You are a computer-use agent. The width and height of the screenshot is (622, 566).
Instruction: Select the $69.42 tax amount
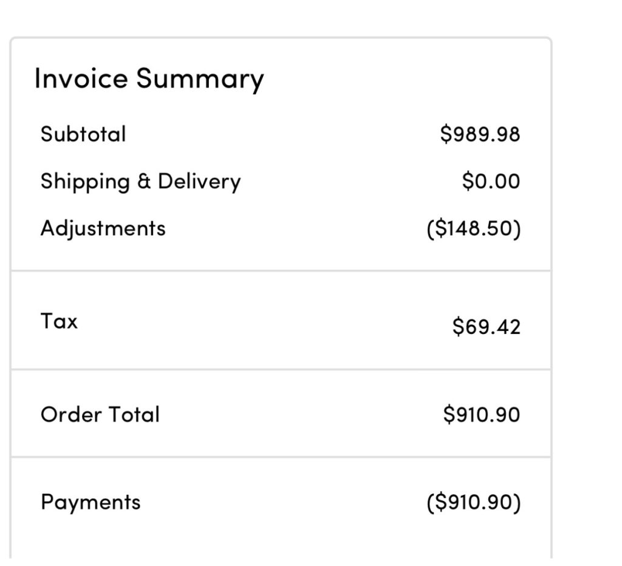click(486, 327)
